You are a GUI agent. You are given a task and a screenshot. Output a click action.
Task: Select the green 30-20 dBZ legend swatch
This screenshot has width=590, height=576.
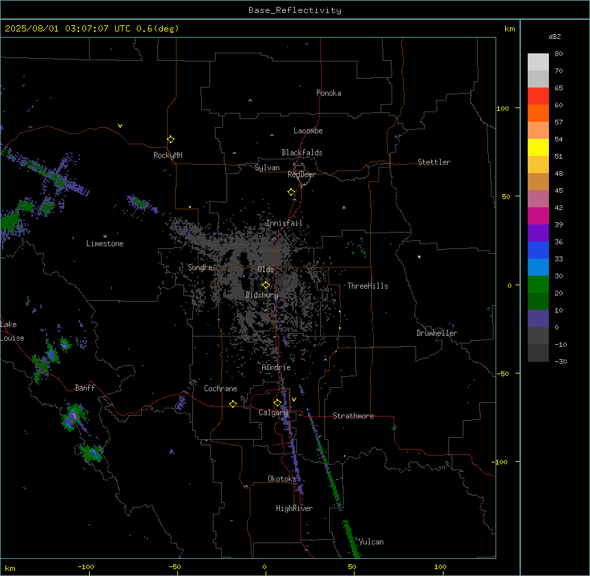pos(538,285)
